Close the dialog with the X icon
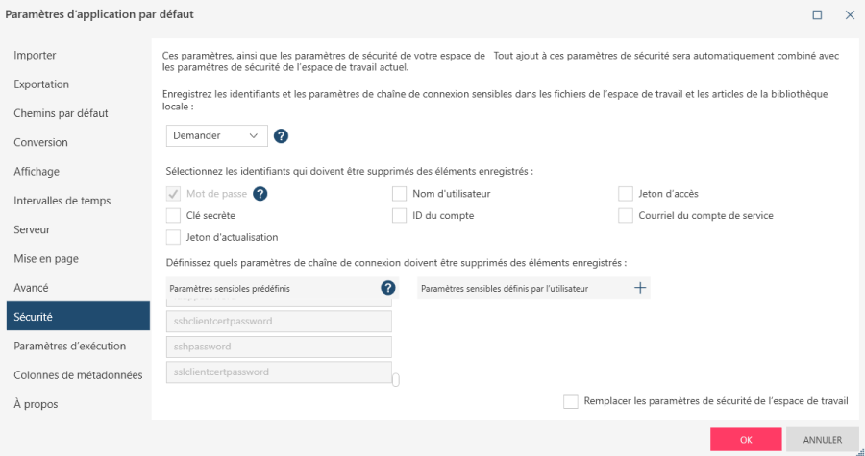865x456 pixels. 850,15
